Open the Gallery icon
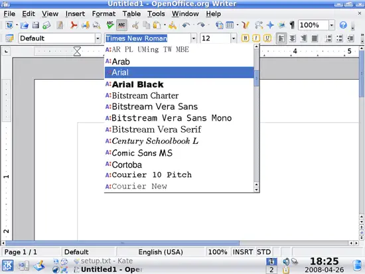 pyautogui.click(x=281, y=25)
